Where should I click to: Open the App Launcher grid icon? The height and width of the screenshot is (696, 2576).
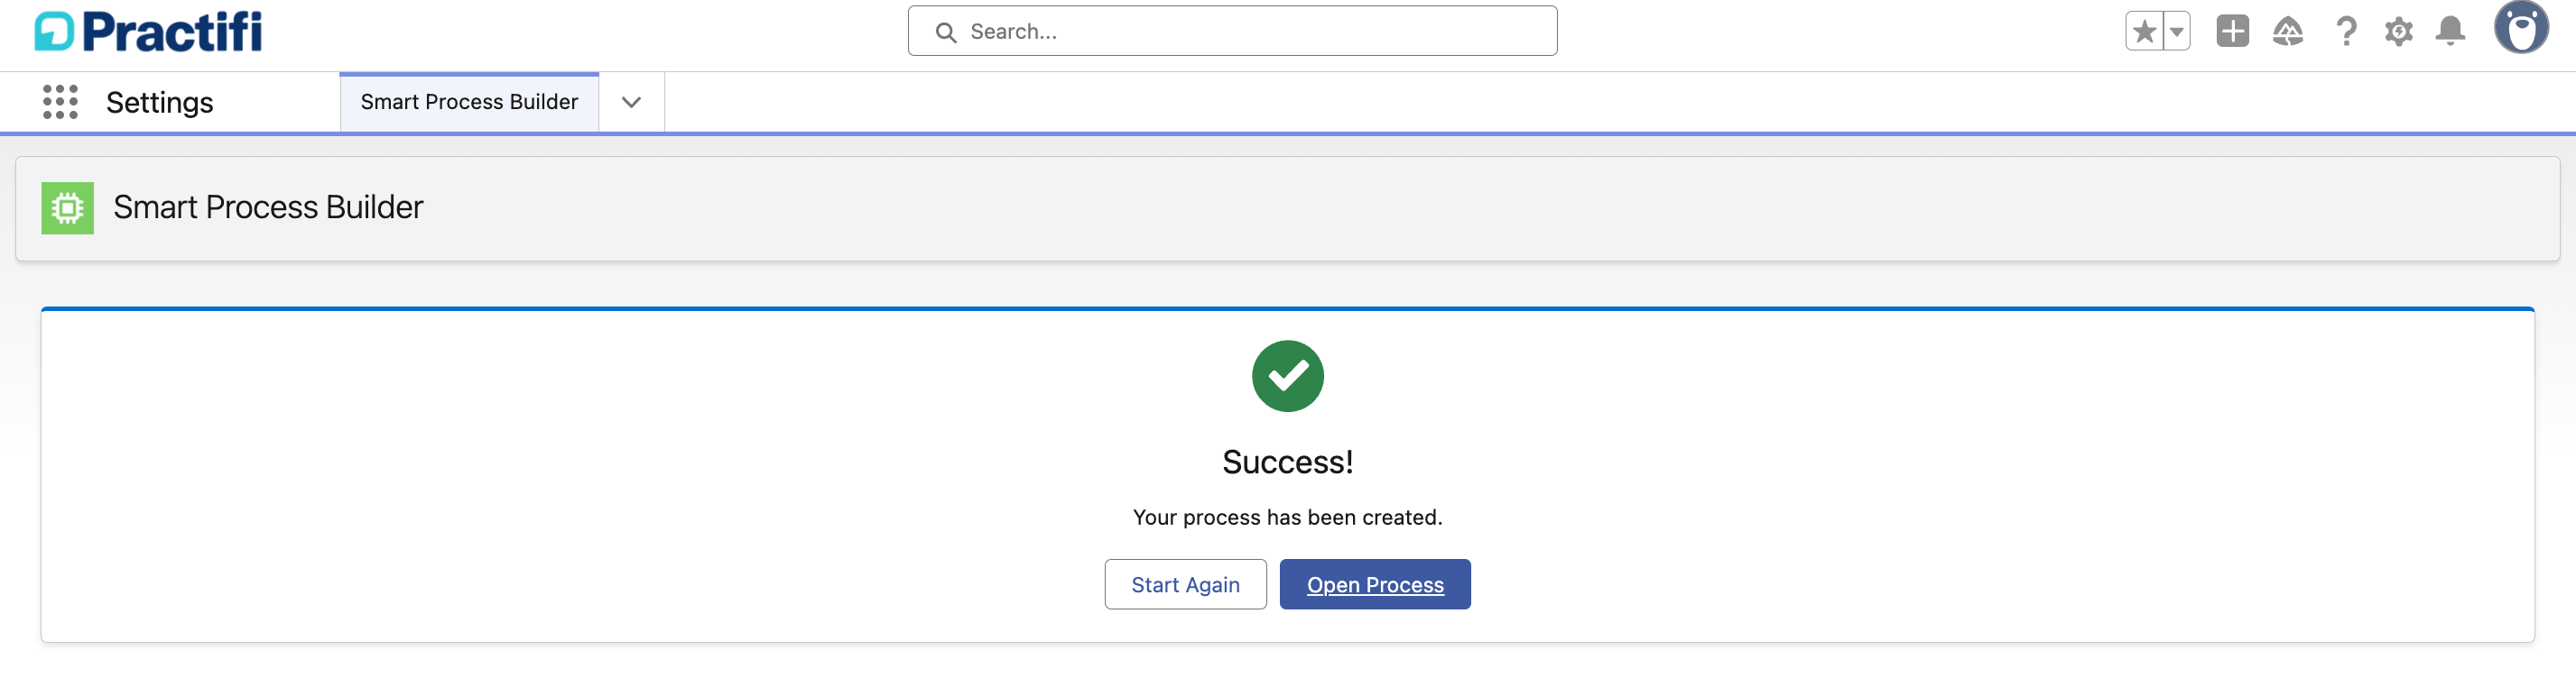[60, 102]
